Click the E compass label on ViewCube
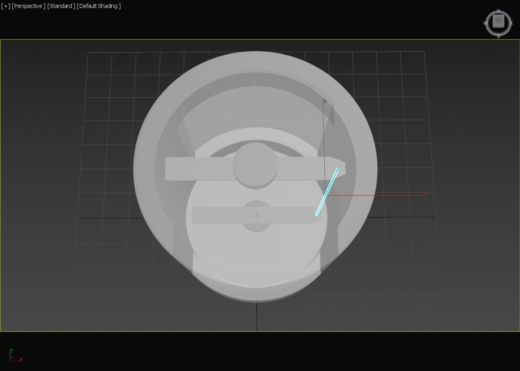The height and width of the screenshot is (371, 520). 511,23
